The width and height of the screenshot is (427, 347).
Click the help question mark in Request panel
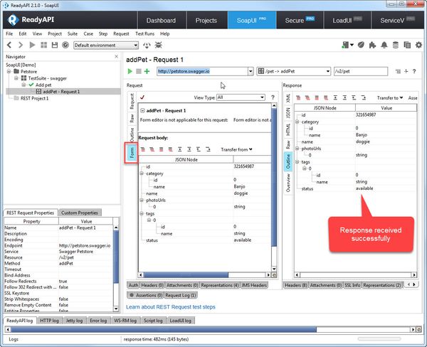273,97
